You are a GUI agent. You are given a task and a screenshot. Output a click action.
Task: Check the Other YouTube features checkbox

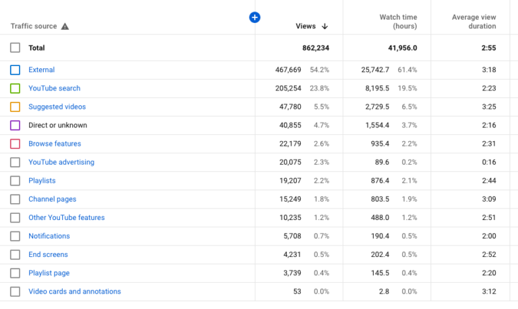pyautogui.click(x=15, y=218)
